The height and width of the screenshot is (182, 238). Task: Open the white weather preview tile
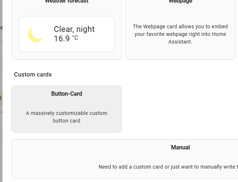click(x=67, y=34)
